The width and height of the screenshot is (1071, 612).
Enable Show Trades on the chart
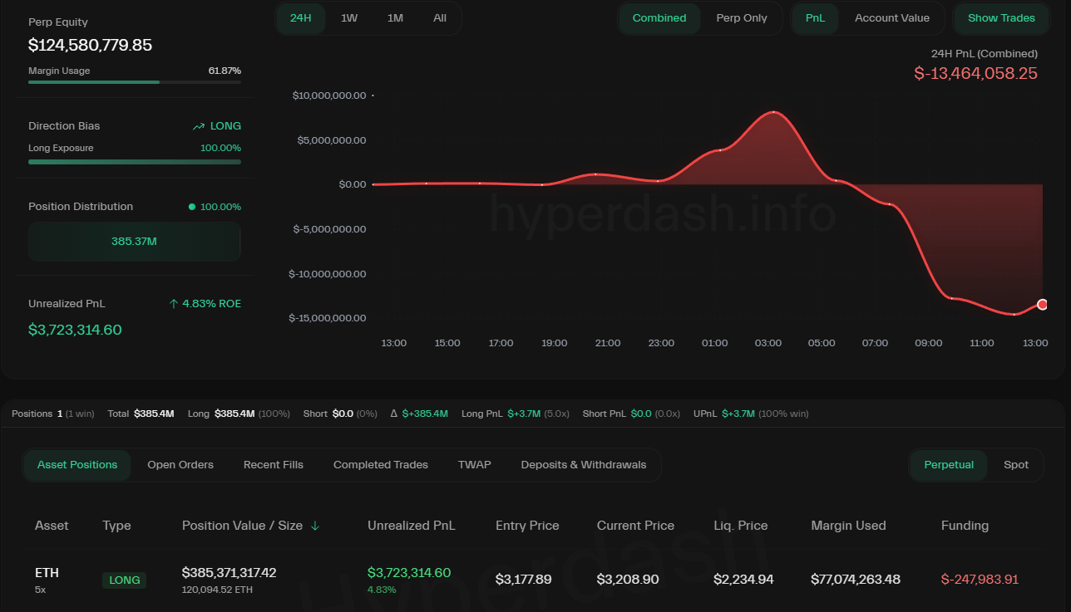click(x=1001, y=17)
